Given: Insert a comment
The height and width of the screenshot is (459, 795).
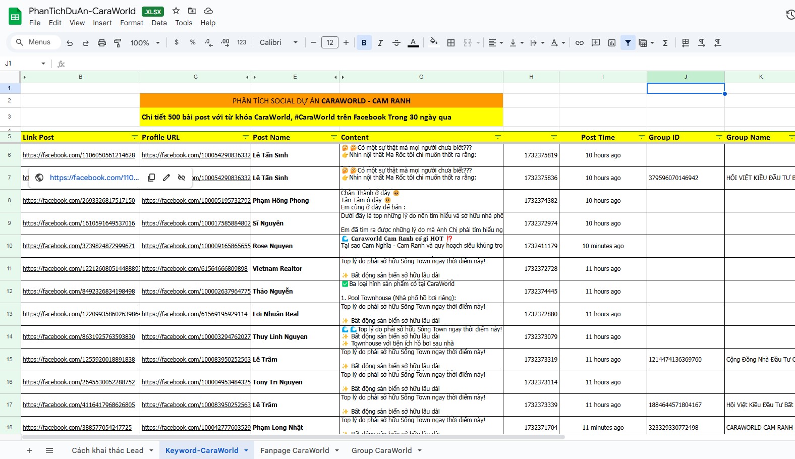Looking at the screenshot, I should [596, 43].
